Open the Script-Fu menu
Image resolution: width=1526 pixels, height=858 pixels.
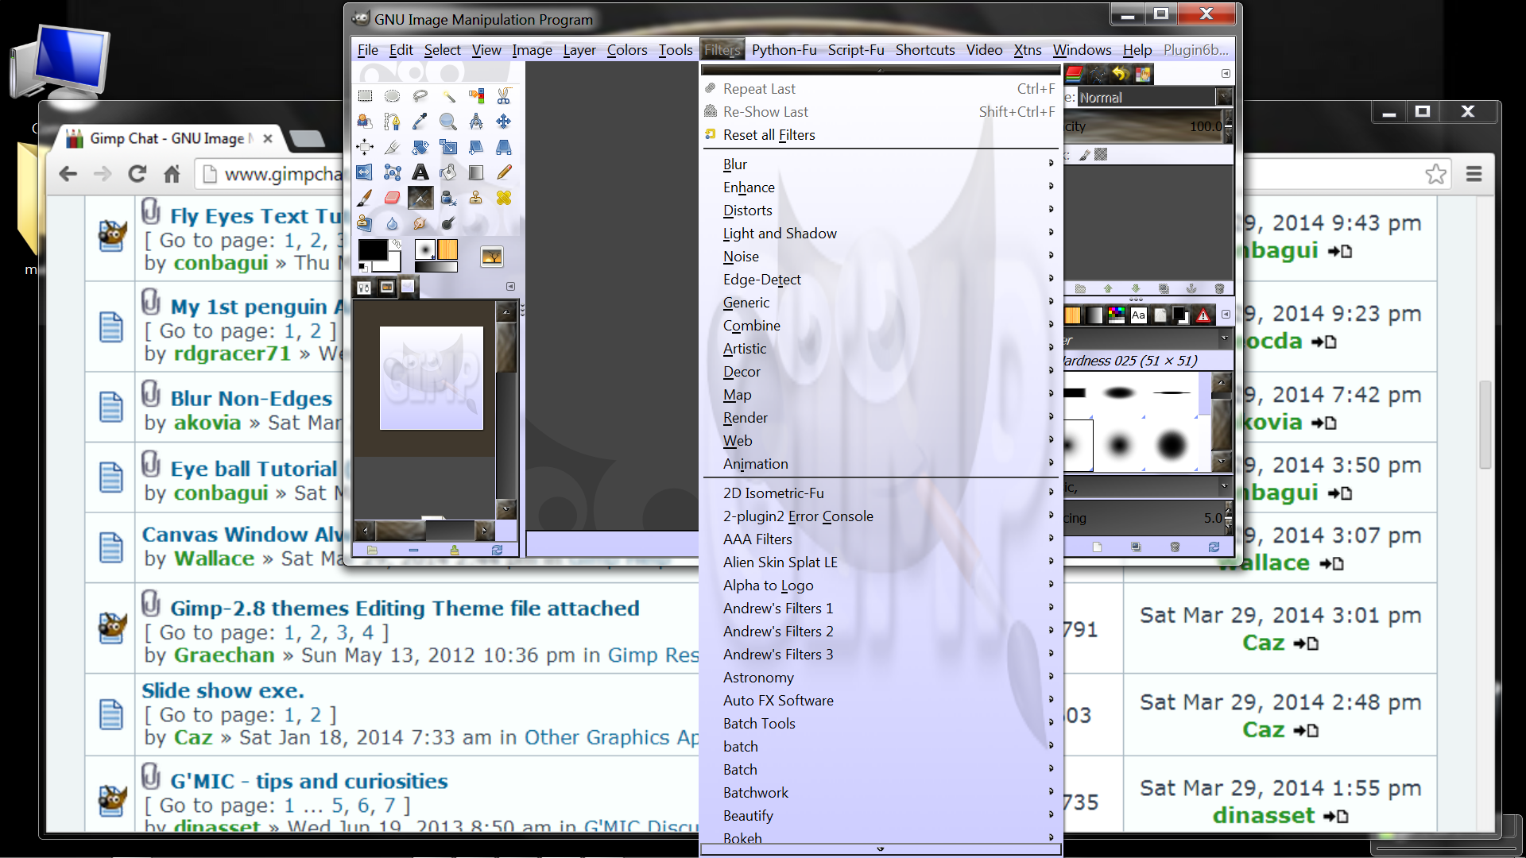(x=856, y=50)
